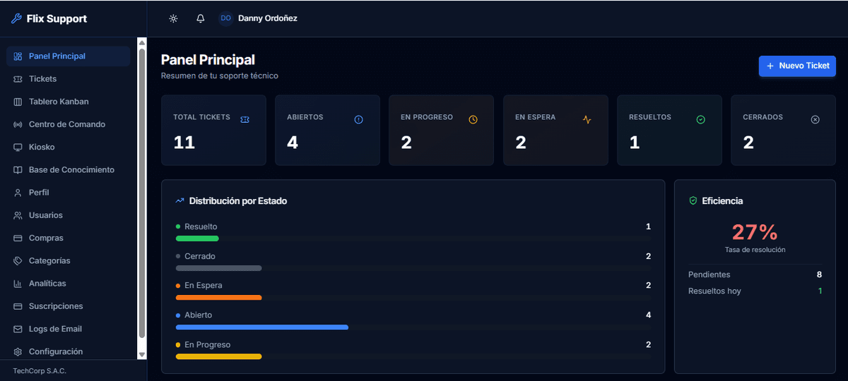
Task: Open Tablero Kanban from the sidebar
Action: pos(69,102)
